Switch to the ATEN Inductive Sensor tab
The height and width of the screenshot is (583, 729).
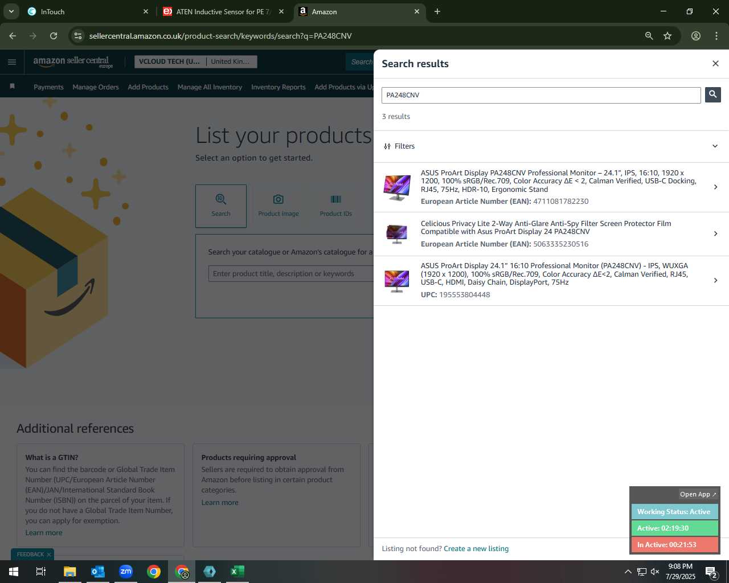tap(223, 11)
